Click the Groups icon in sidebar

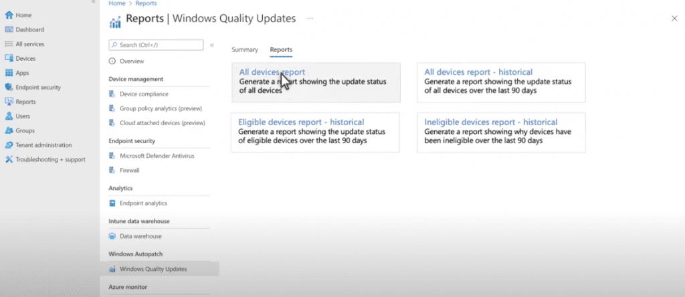click(x=9, y=130)
